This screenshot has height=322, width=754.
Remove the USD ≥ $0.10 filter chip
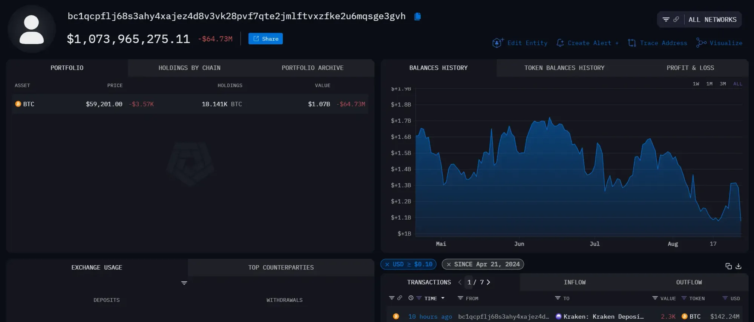(x=387, y=264)
